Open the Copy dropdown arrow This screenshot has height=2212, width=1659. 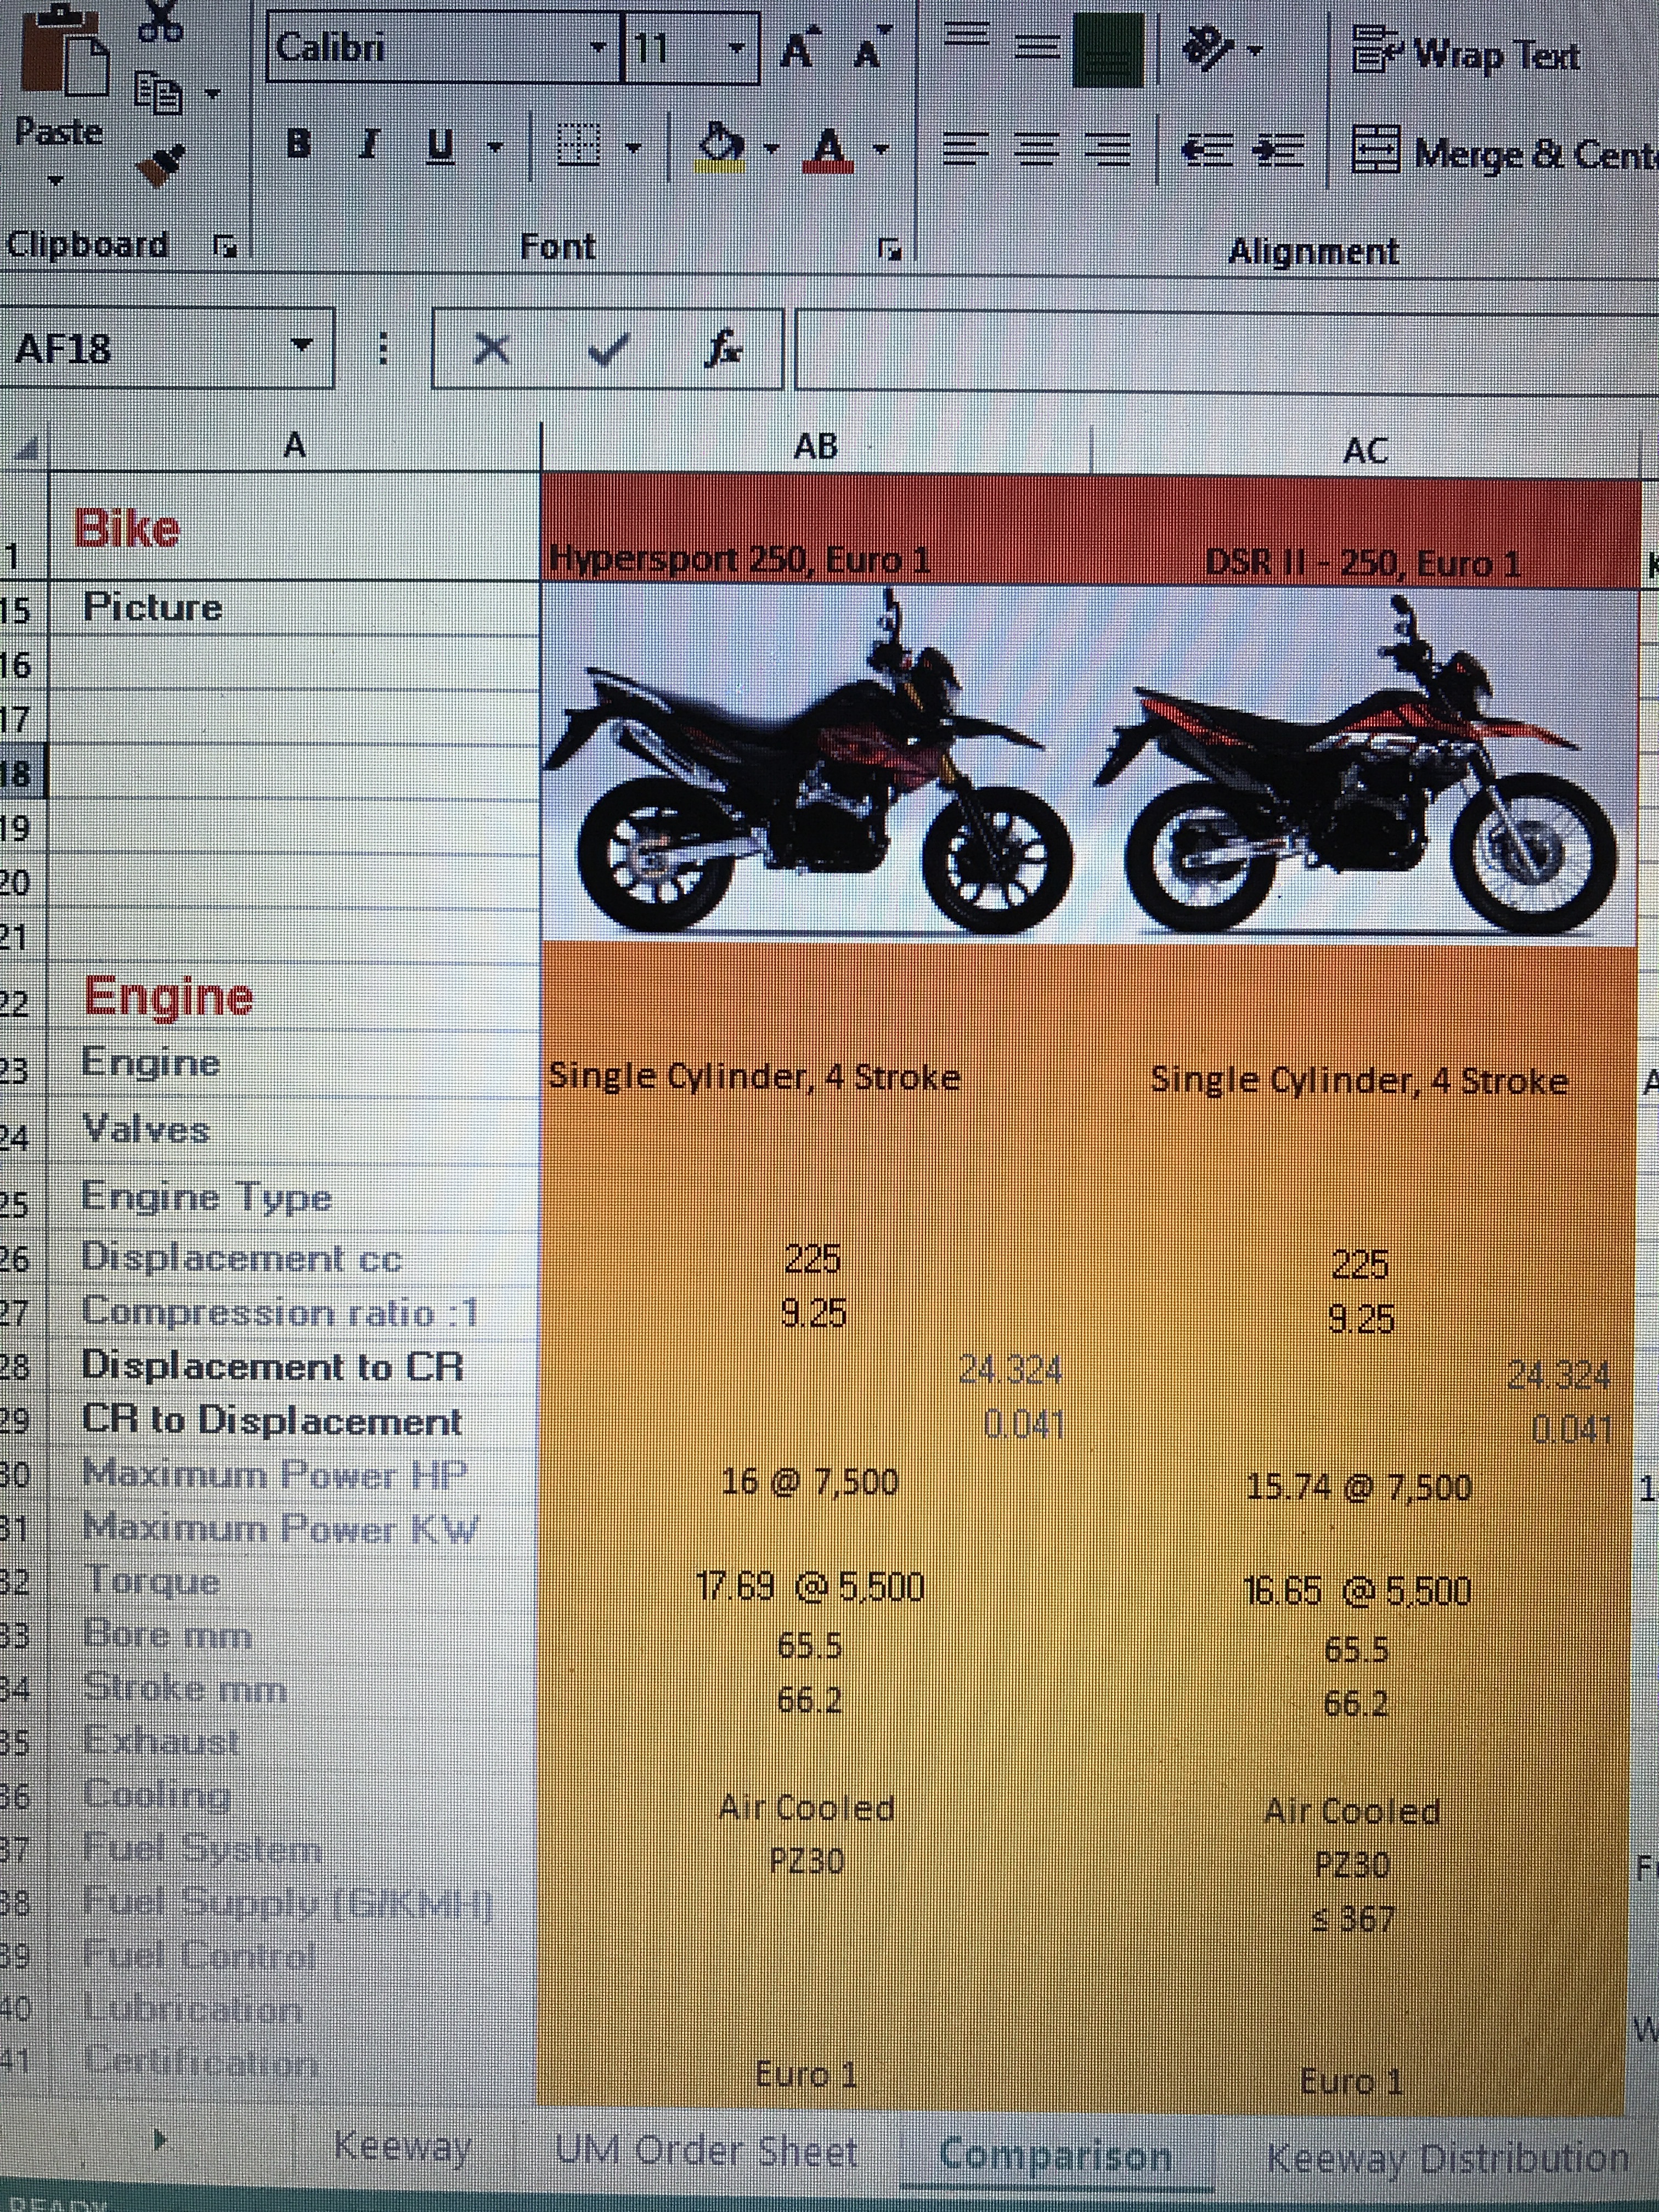(x=212, y=95)
